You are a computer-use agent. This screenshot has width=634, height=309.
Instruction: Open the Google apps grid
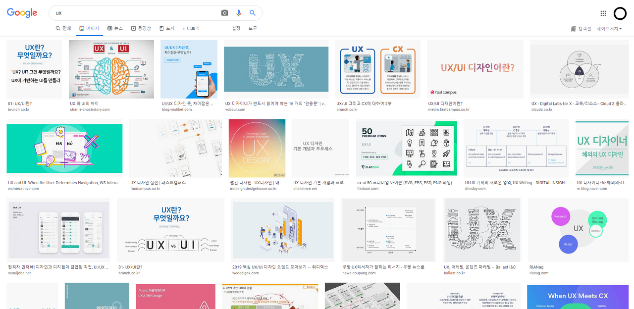(x=603, y=13)
